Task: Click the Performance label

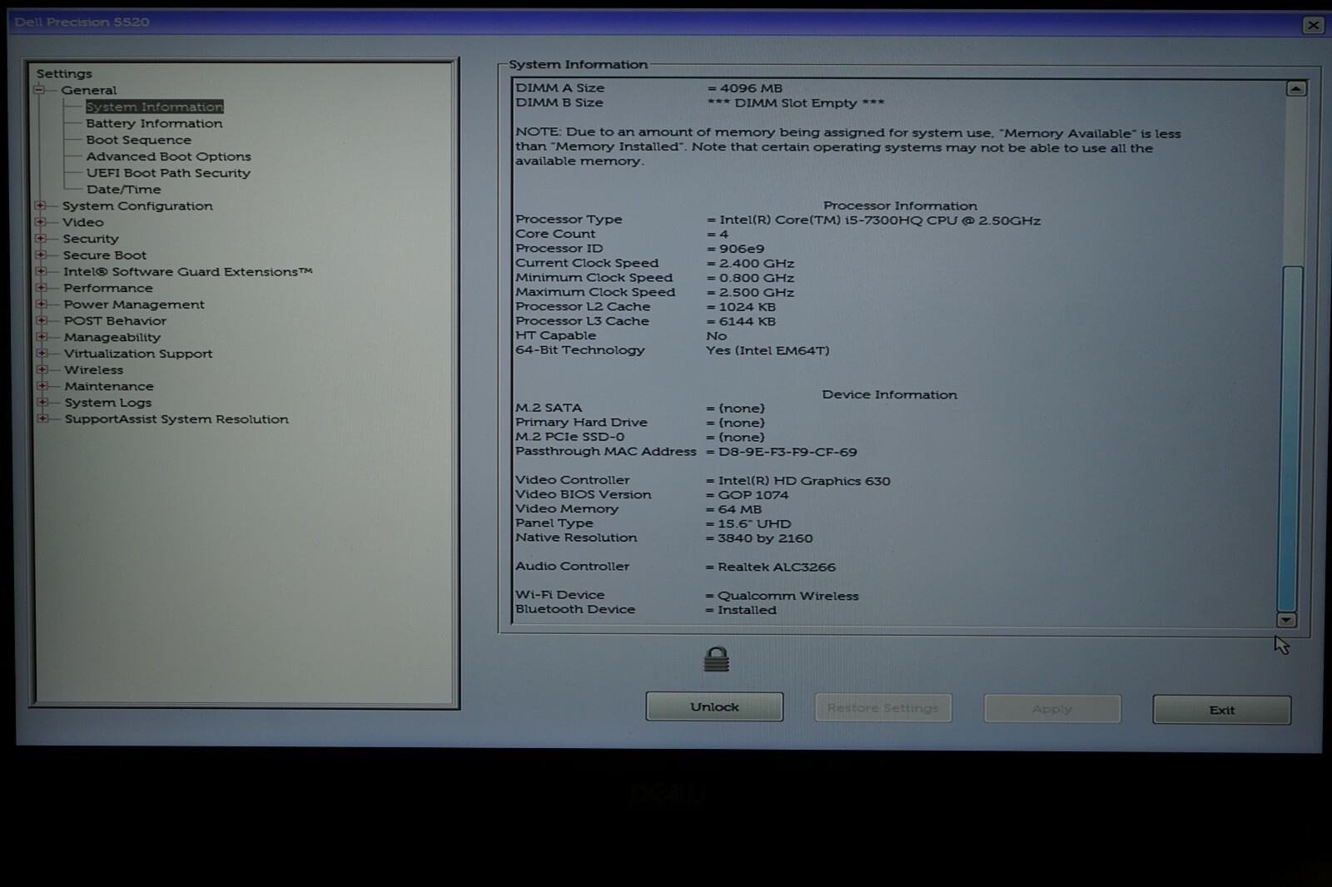Action: click(108, 288)
